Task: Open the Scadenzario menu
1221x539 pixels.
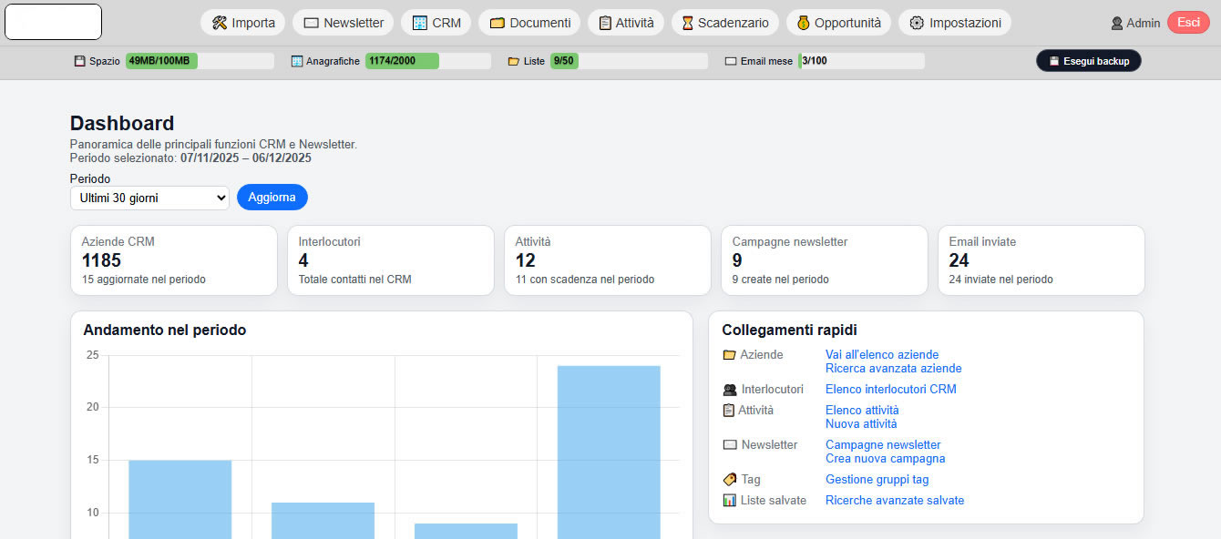Action: [x=725, y=23]
